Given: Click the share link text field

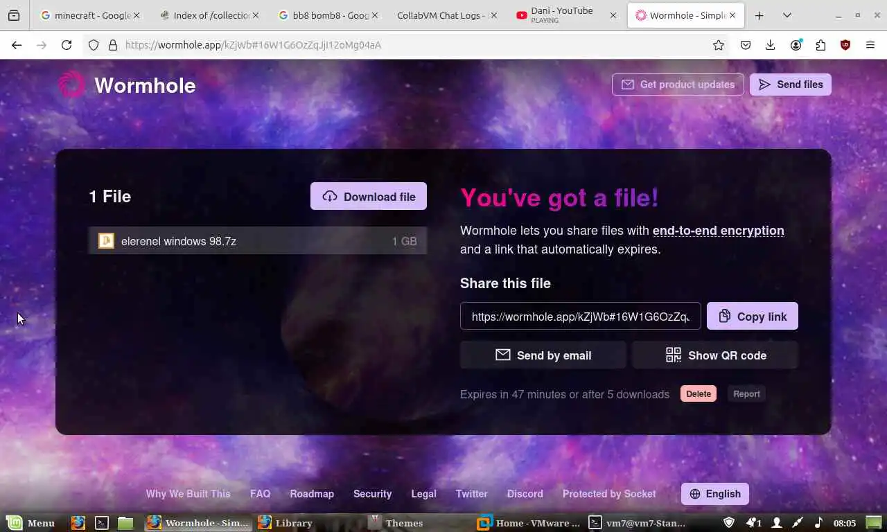Looking at the screenshot, I should point(581,316).
